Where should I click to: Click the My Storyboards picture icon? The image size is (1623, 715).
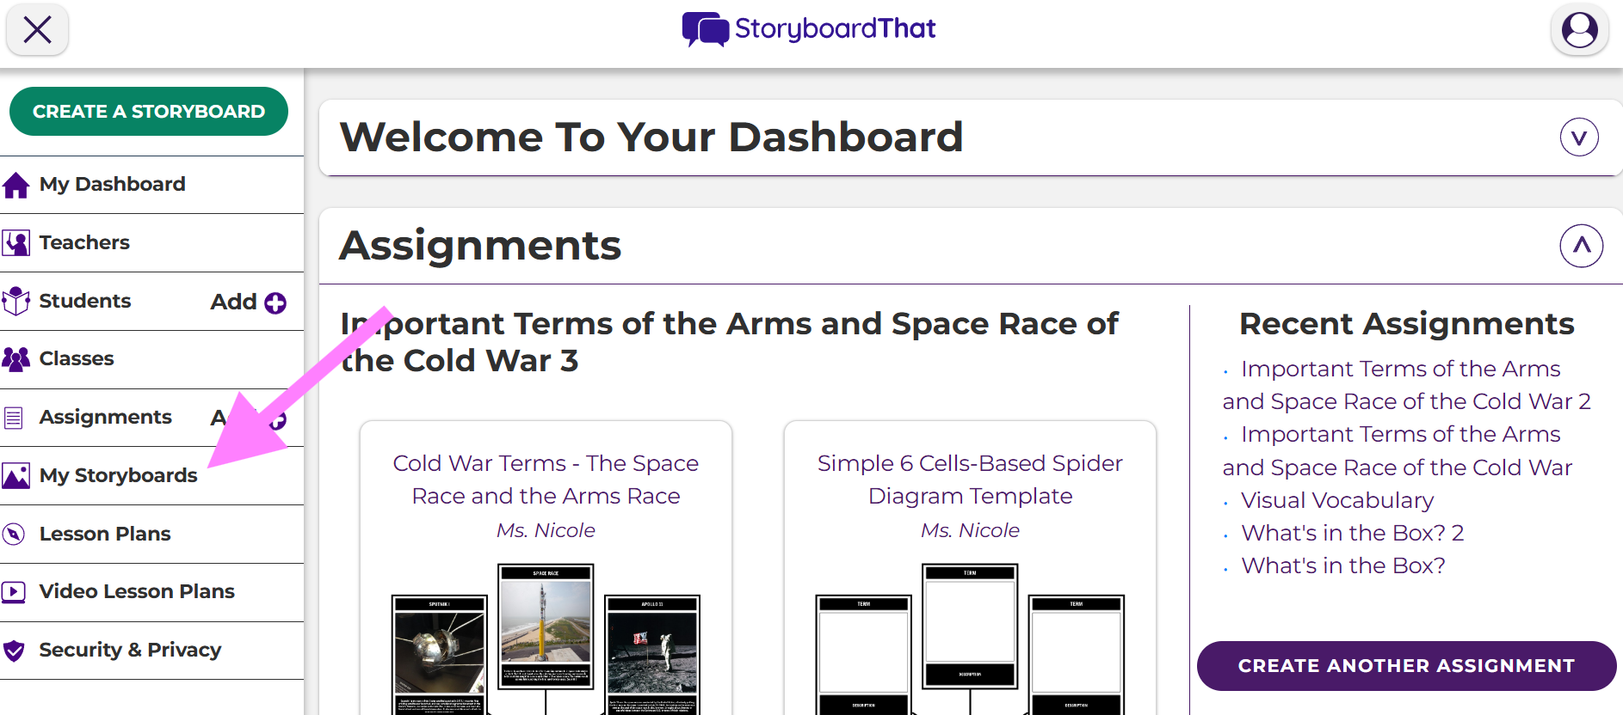[x=15, y=475]
